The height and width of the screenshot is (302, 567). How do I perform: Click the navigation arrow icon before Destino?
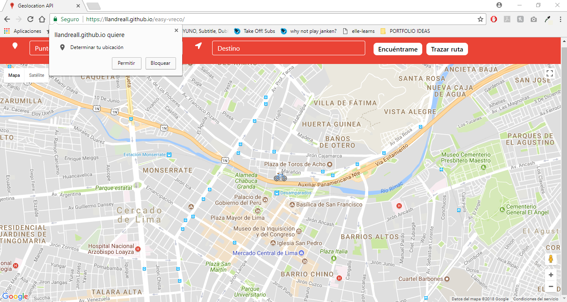[x=198, y=46]
